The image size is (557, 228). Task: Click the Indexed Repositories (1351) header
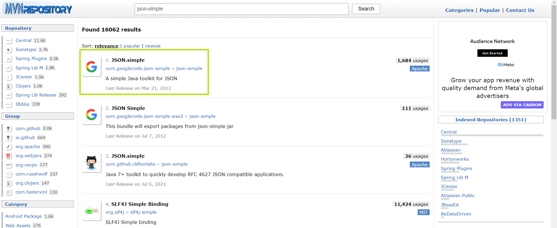(491, 120)
